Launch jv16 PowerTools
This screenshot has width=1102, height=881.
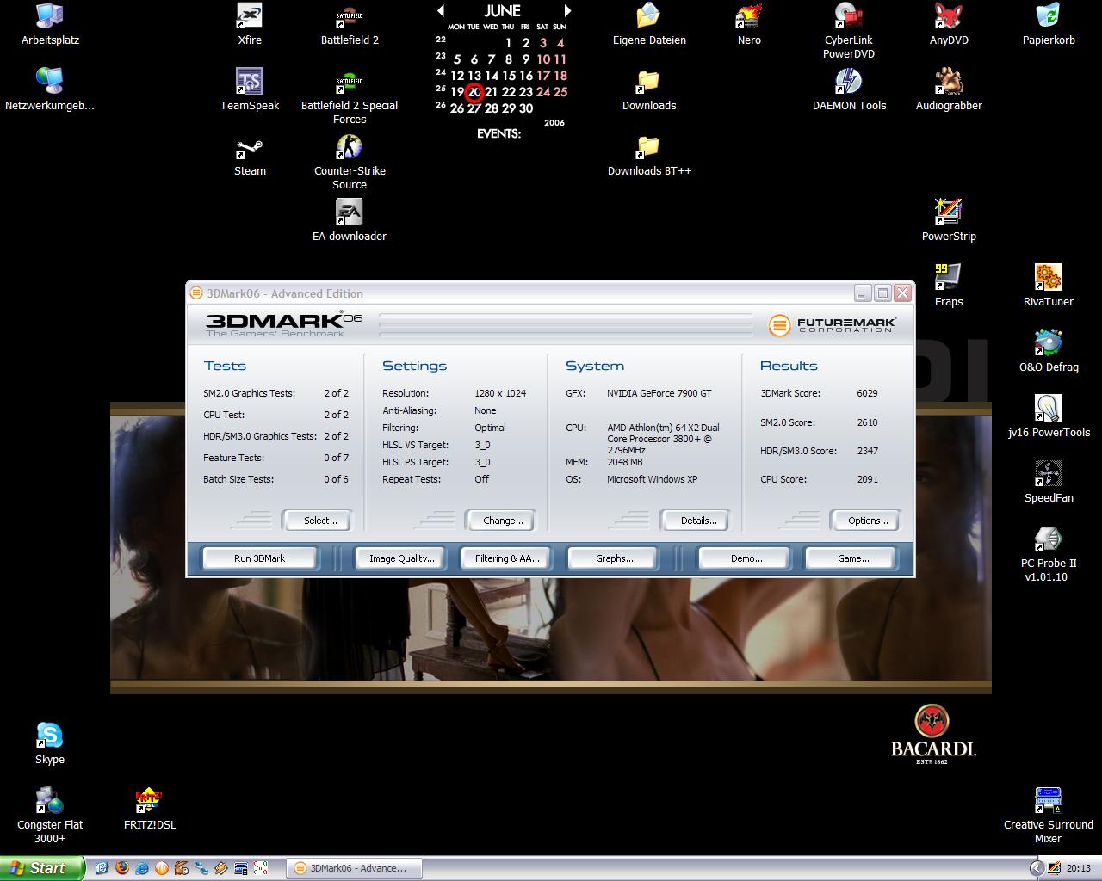pos(1049,416)
